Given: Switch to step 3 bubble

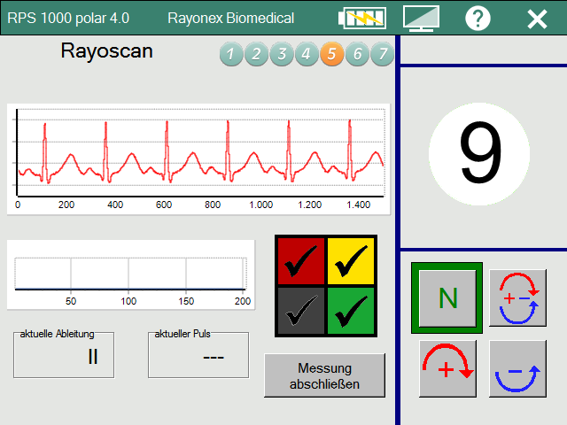Looking at the screenshot, I should pos(281,55).
